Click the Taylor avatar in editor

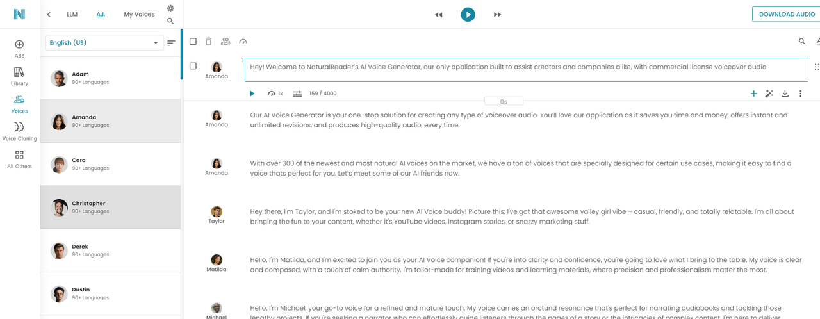(217, 212)
